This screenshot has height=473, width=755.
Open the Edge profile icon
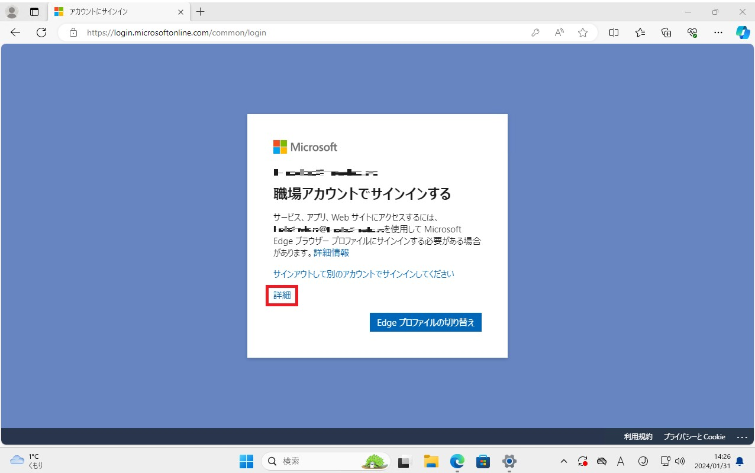12,12
